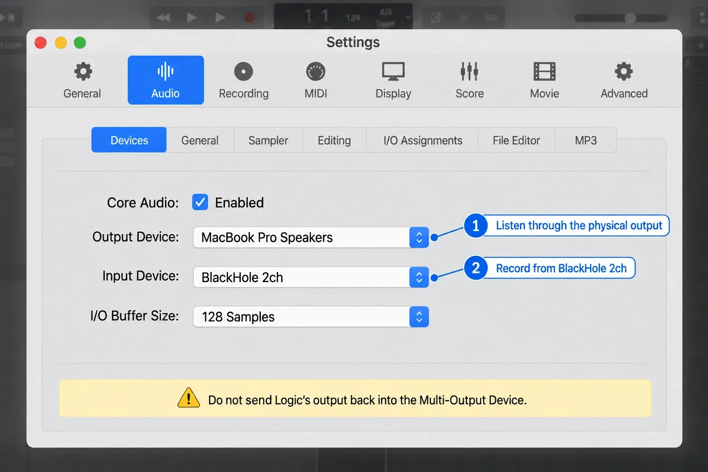Screen dimensions: 708x472
Task: Click the red record button in background transport
Action: tap(249, 18)
